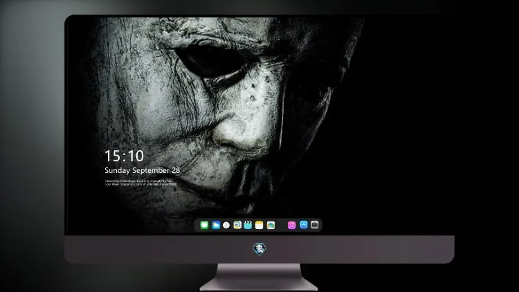Open the Clock app in the dock
519x292 pixels.
point(226,225)
